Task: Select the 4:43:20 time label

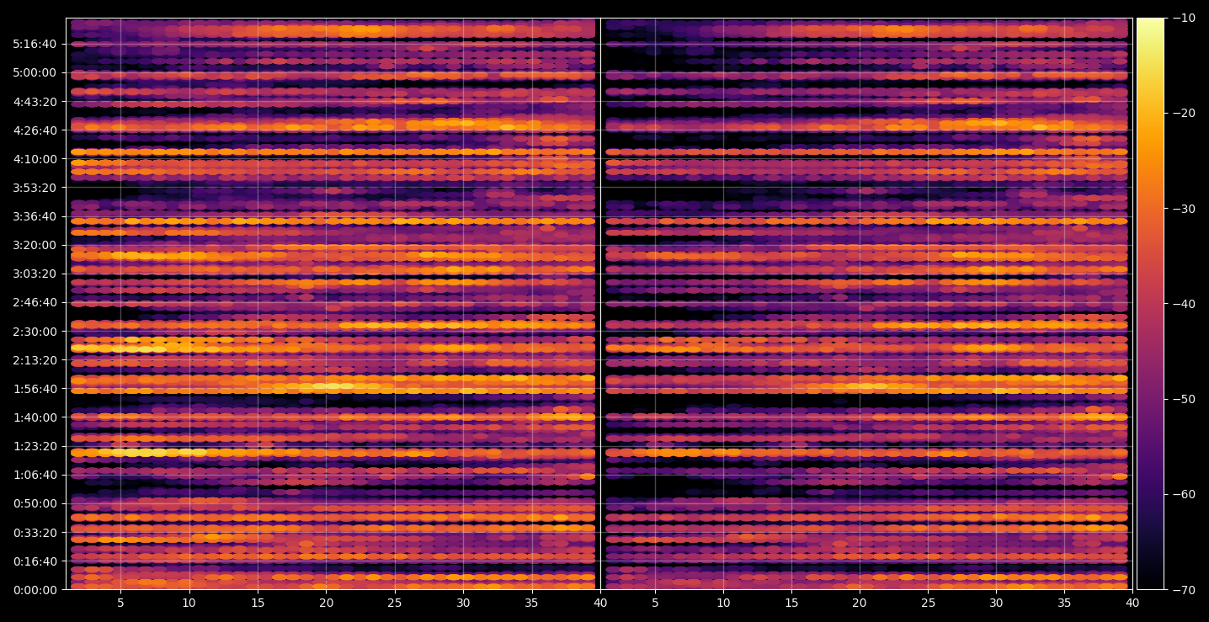Action: [x=35, y=102]
